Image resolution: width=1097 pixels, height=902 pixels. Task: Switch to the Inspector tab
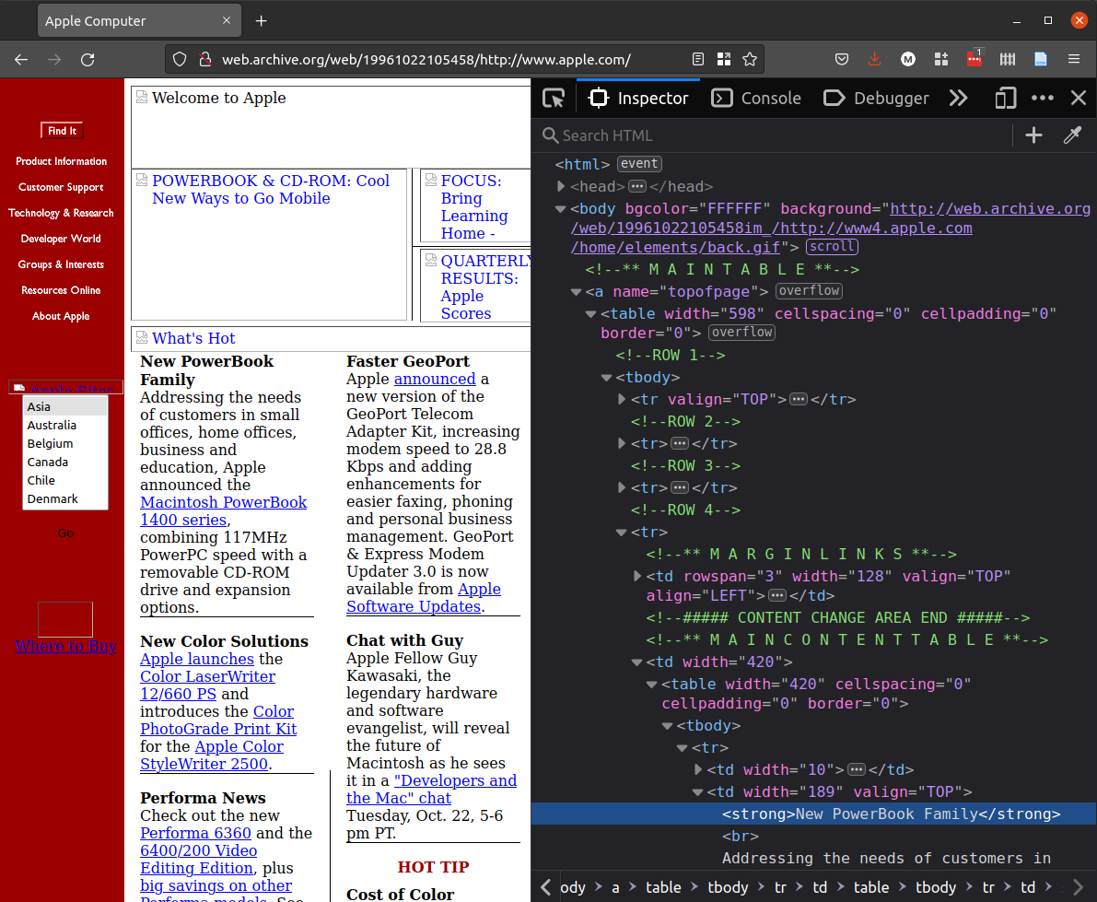click(x=638, y=99)
